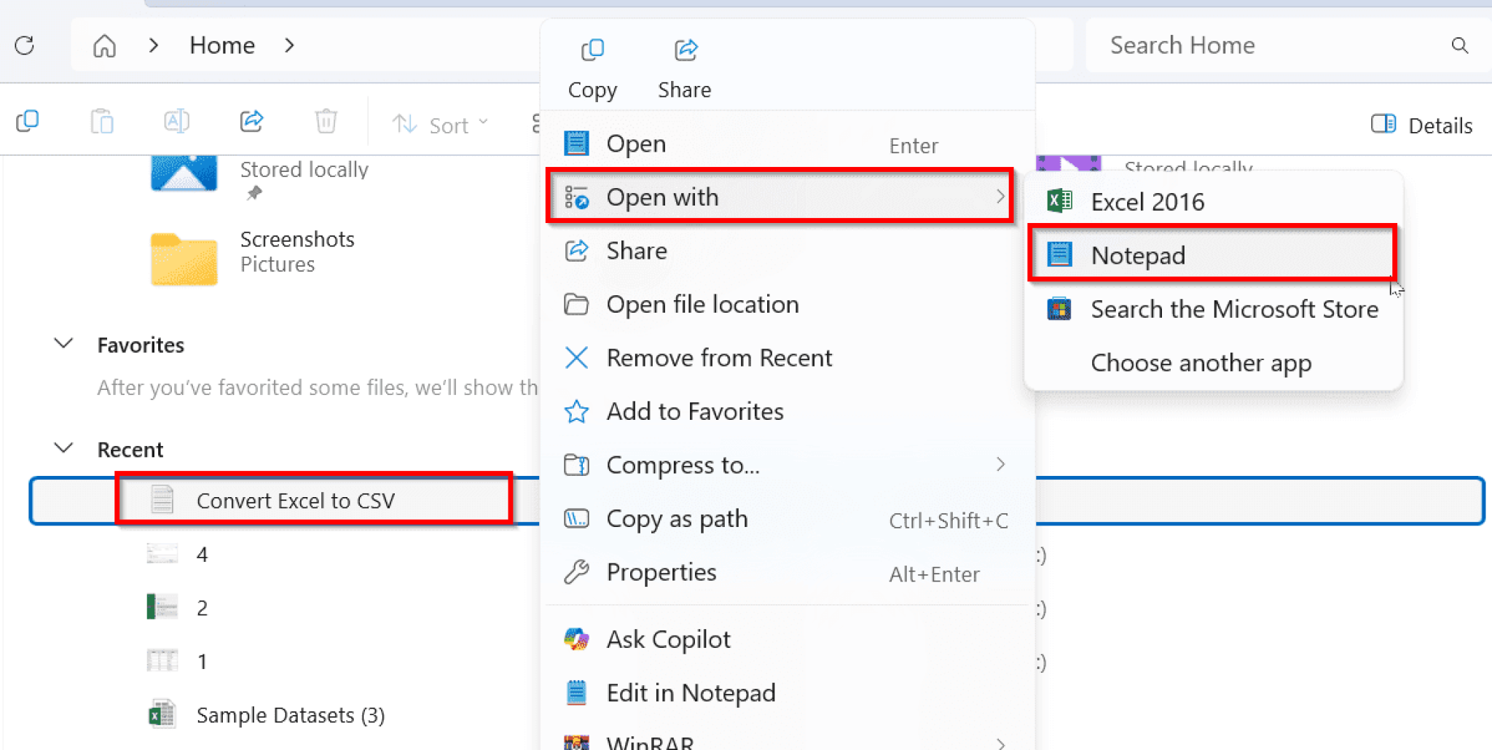Toggle the Details pane
Image resolution: width=1492 pixels, height=750 pixels.
[x=1419, y=124]
